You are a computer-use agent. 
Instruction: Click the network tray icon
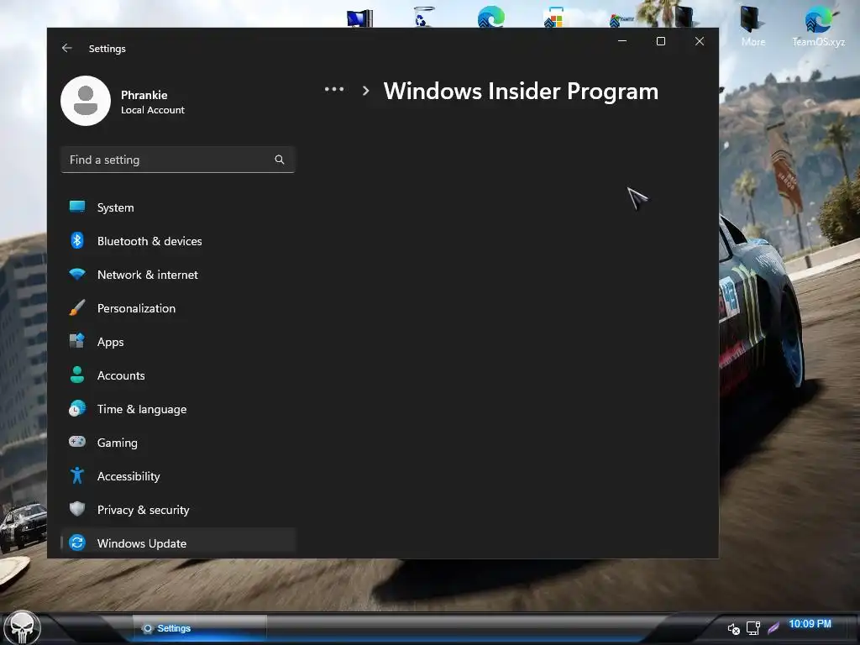(x=753, y=628)
